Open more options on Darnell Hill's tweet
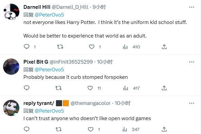 192,7
